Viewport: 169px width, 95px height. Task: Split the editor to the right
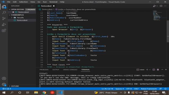coord(161,6)
